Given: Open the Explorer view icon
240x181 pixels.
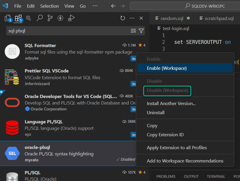Looking at the screenshot, I should (8, 18).
